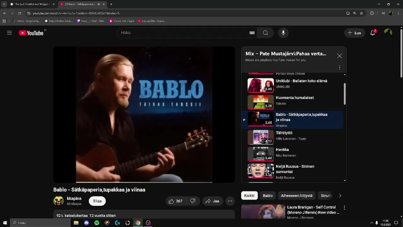Open the account avatar menu
Screen dimensions: 403x227
[388, 33]
